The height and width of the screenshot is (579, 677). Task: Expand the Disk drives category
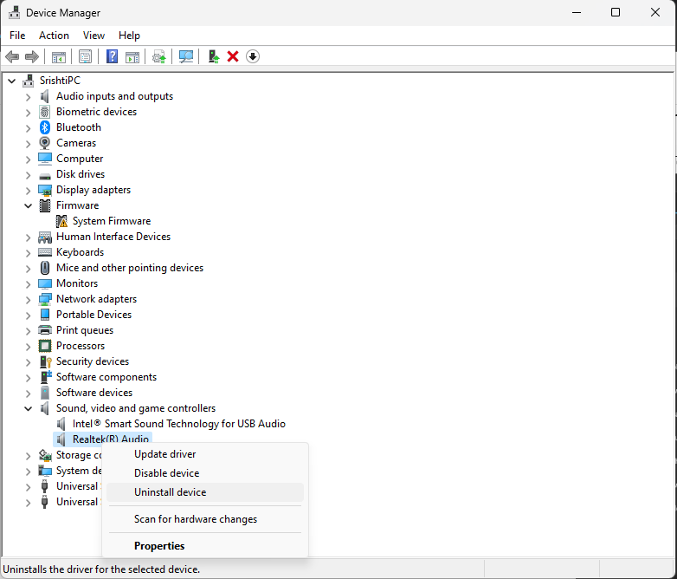(x=28, y=175)
